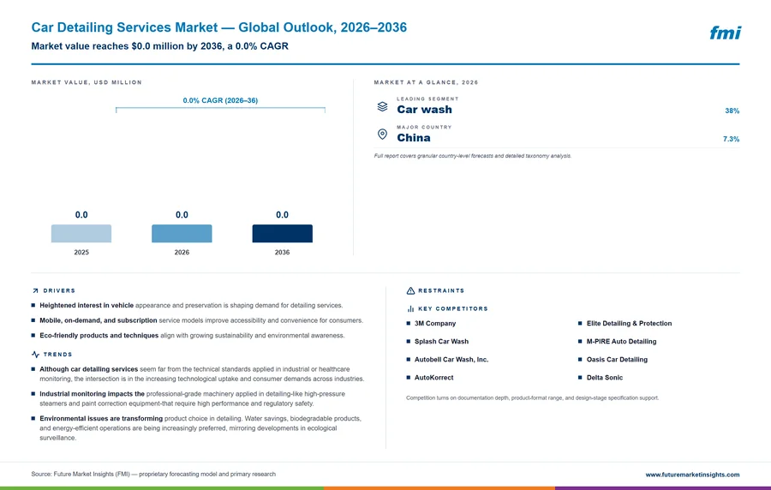Click the Trends pulse icon
The image size is (771, 490).
(35, 355)
